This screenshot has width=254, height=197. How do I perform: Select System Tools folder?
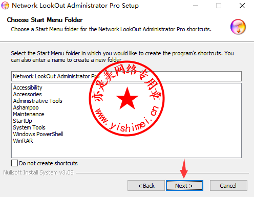pos(29,127)
